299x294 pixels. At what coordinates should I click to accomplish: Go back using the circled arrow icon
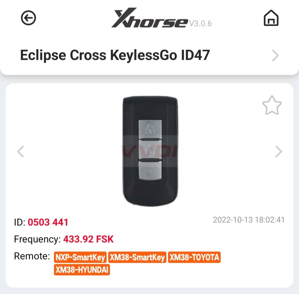[x=29, y=18]
